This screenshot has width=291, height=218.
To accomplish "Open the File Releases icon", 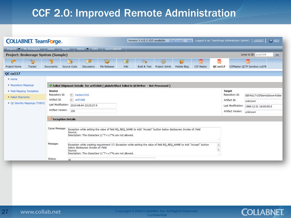I will (107, 61).
